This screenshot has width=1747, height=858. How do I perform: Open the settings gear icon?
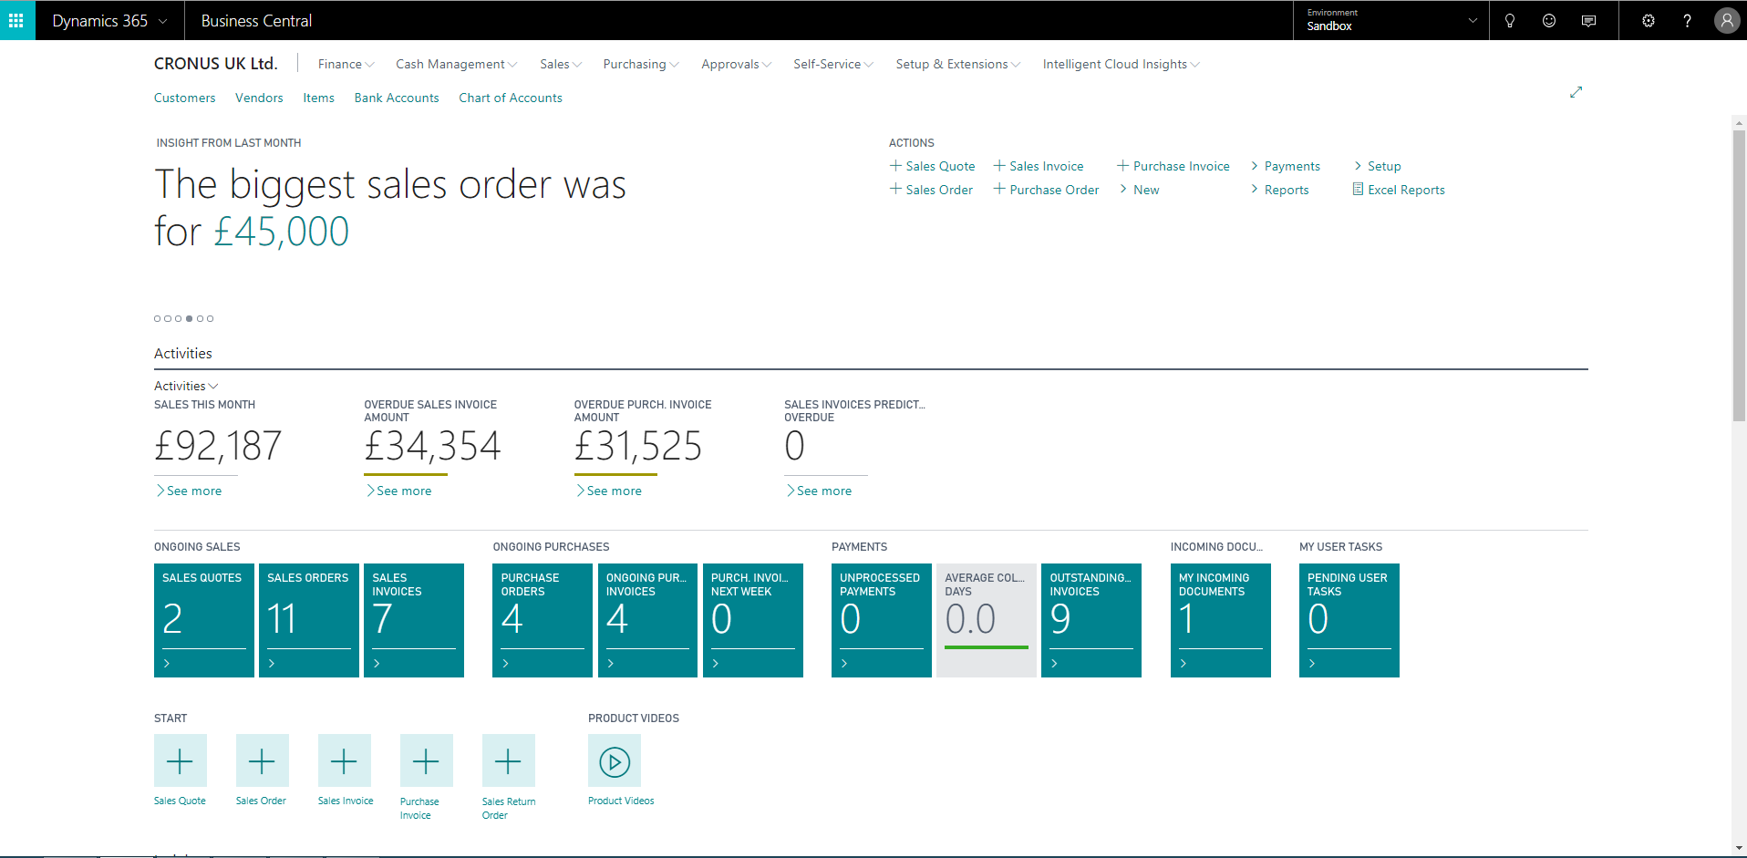tap(1649, 20)
